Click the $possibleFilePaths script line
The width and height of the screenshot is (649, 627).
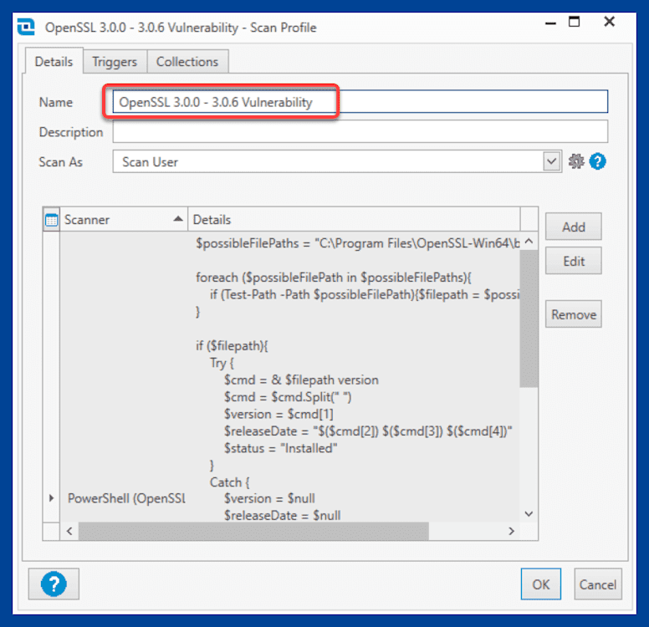358,243
